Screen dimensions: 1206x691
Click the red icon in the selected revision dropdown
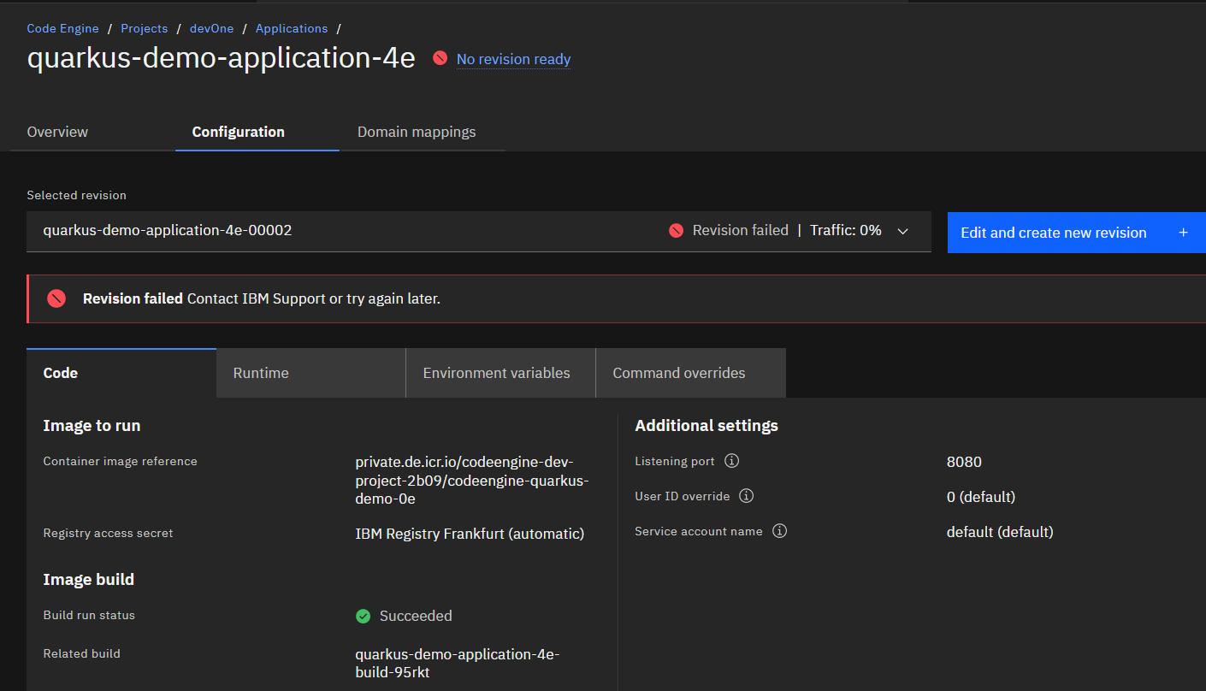pos(676,230)
